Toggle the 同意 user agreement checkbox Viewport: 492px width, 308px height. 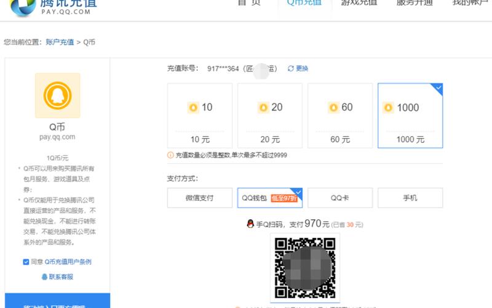pos(26,262)
